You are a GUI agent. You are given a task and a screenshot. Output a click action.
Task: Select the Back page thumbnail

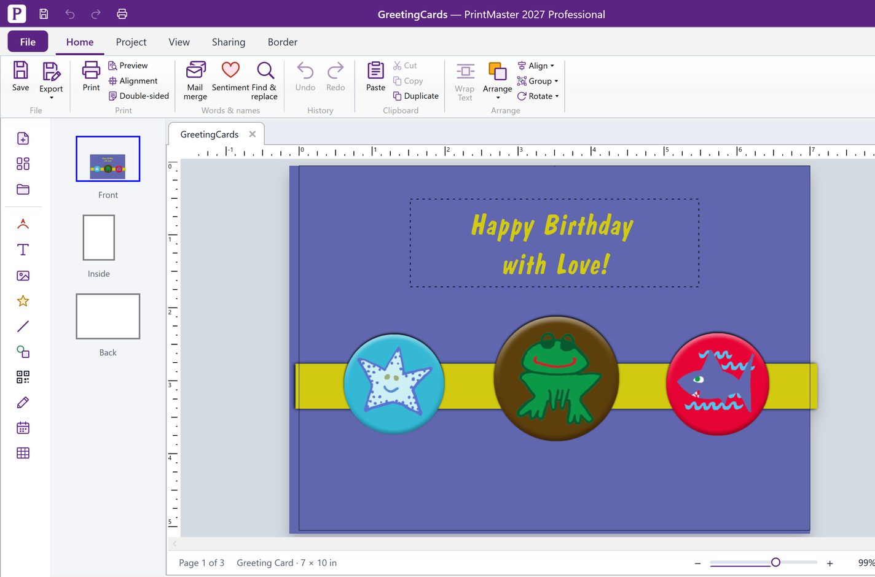(108, 316)
